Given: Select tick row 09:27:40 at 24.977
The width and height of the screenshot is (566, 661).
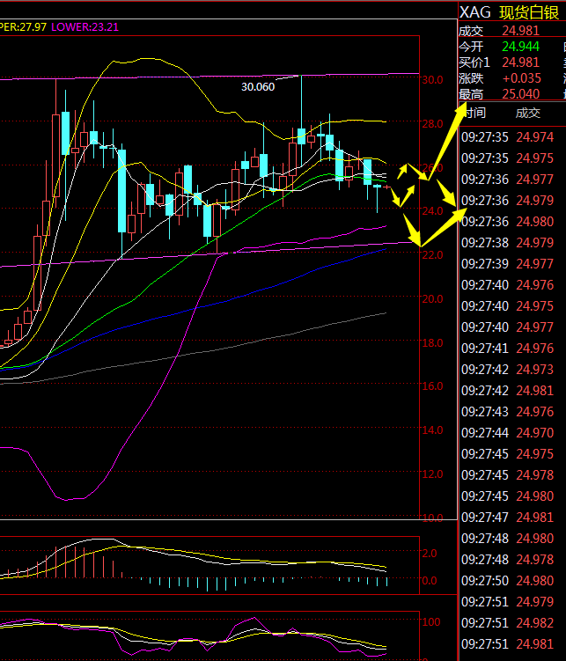Looking at the screenshot, I should click(x=507, y=327).
